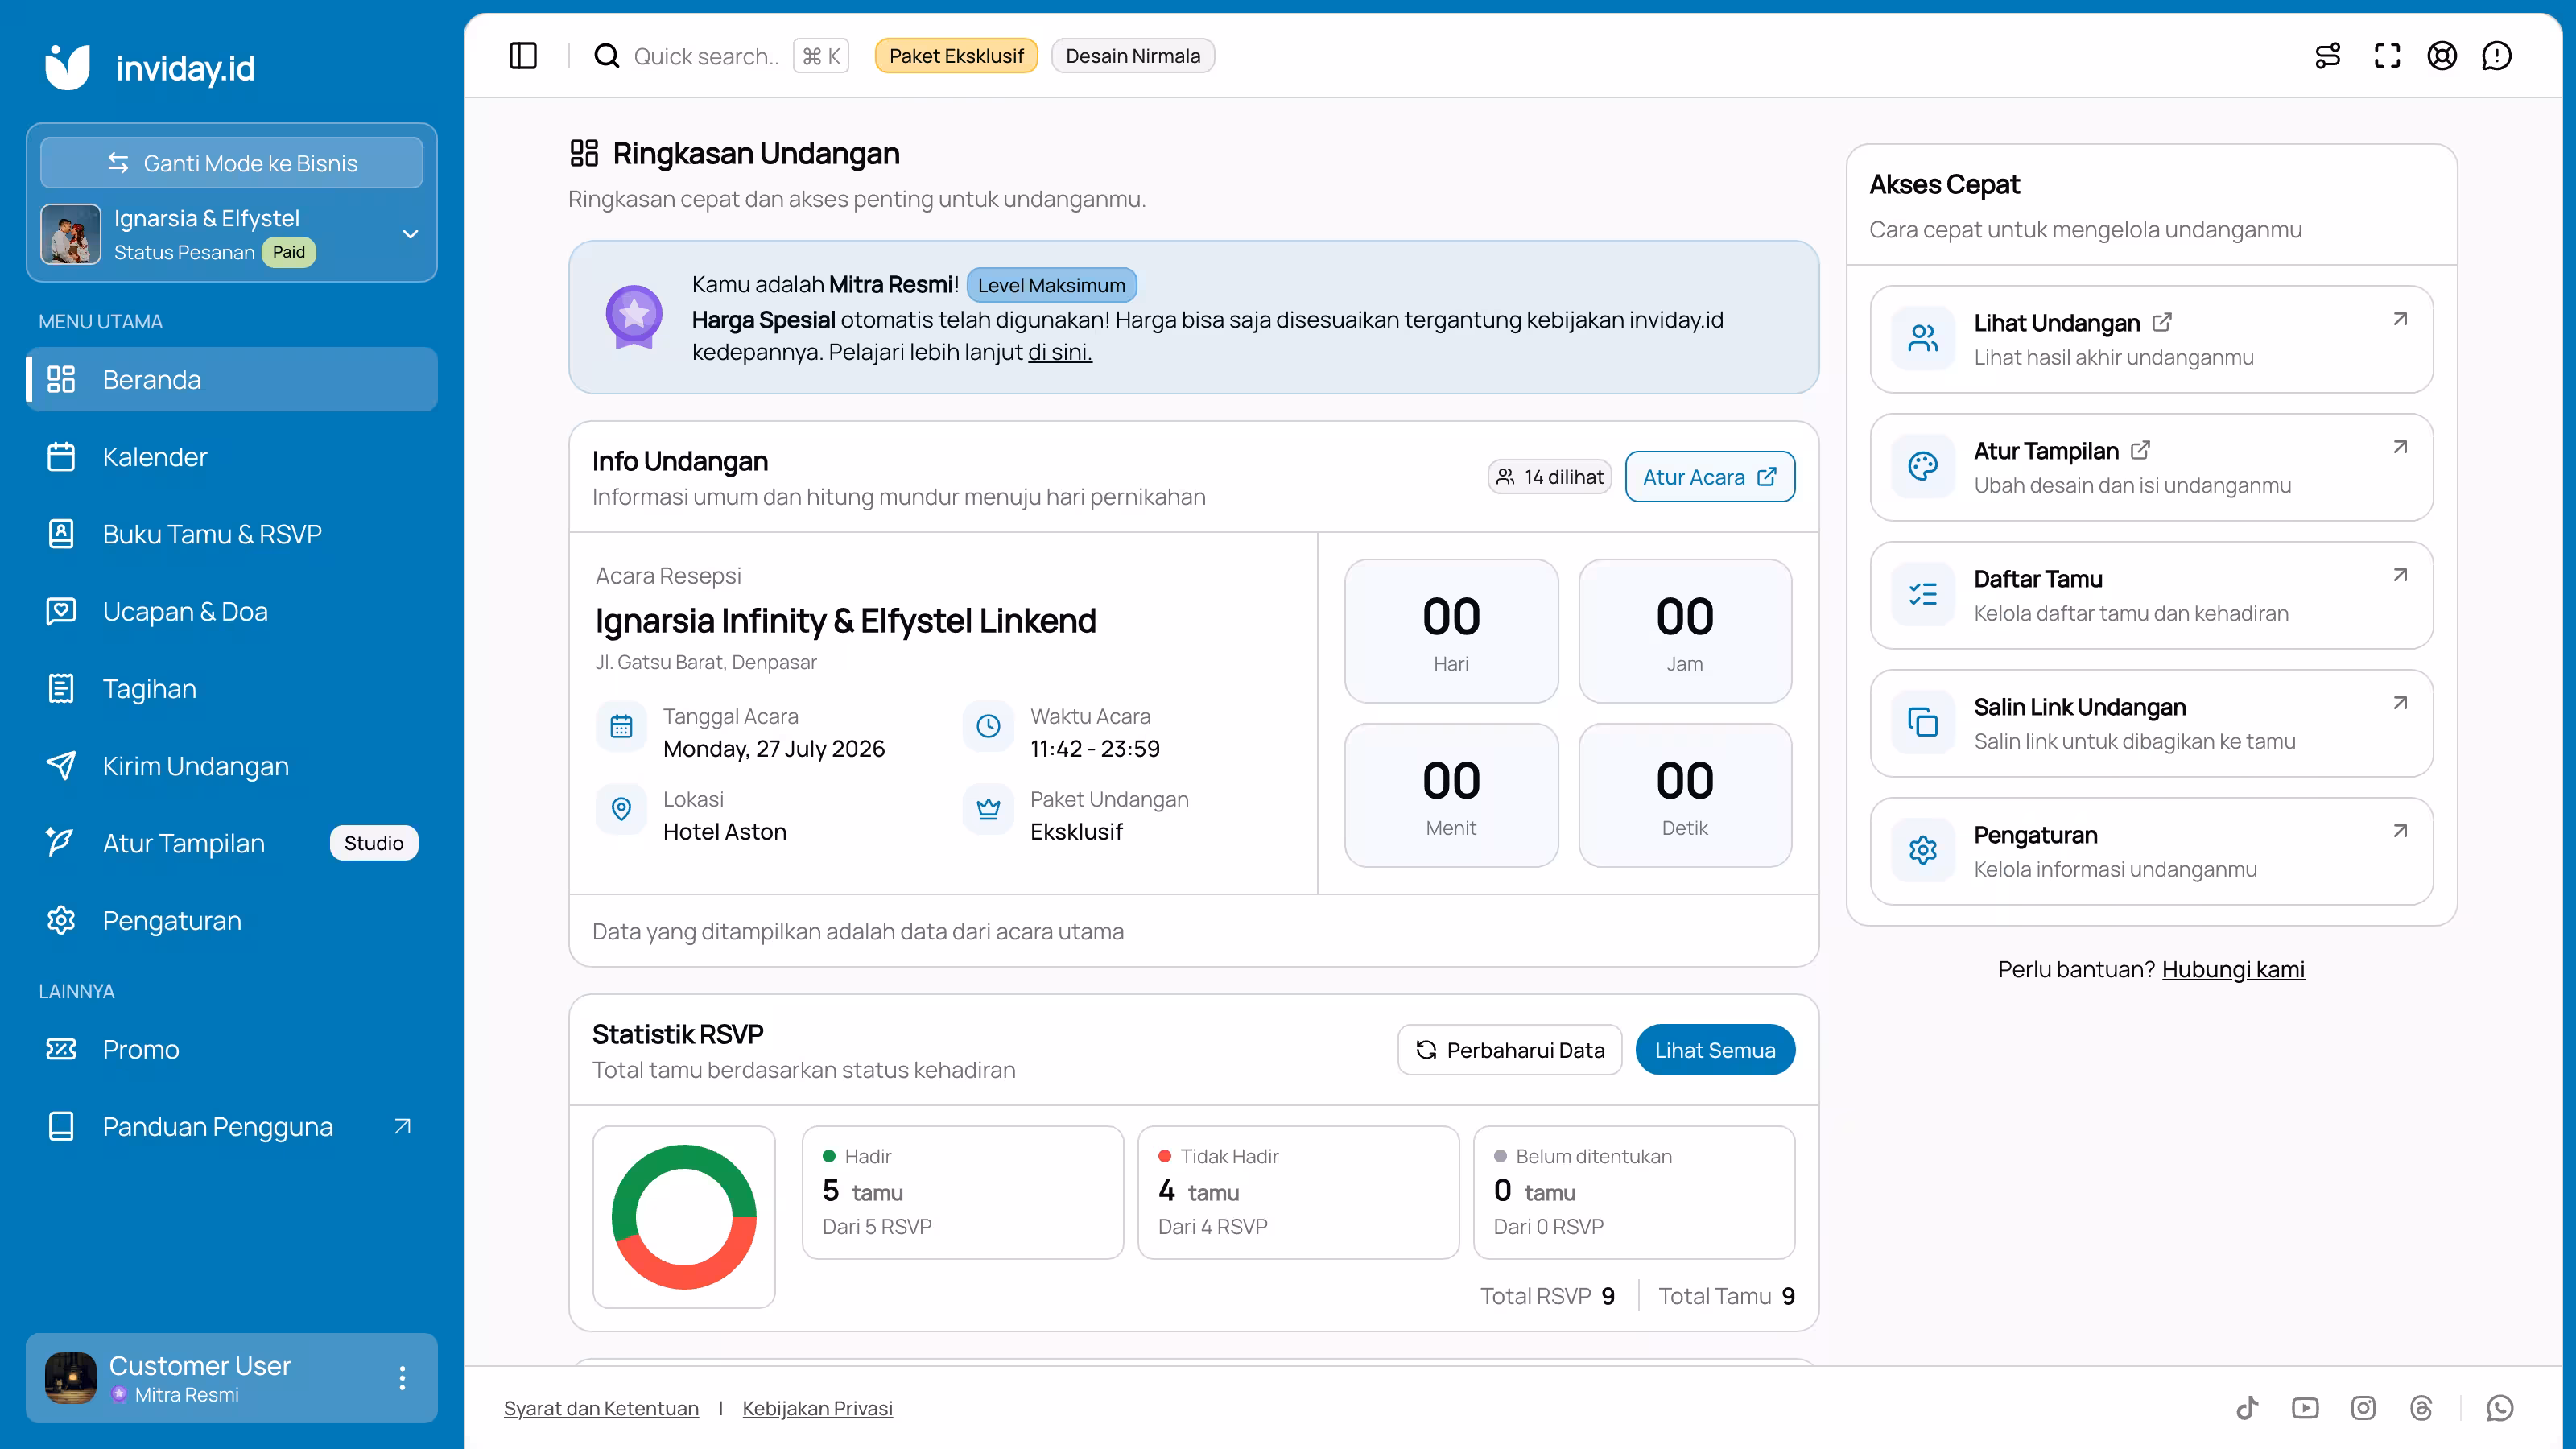
Task: Click the inviday.id logo
Action: pos(150,67)
